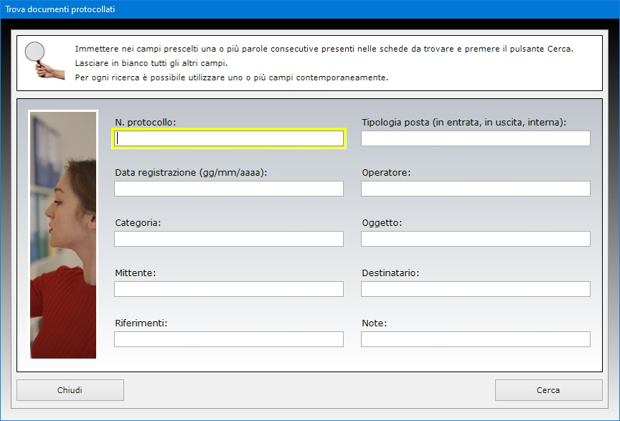Click the 'Operatore:' label
This screenshot has width=620, height=421.
point(386,172)
